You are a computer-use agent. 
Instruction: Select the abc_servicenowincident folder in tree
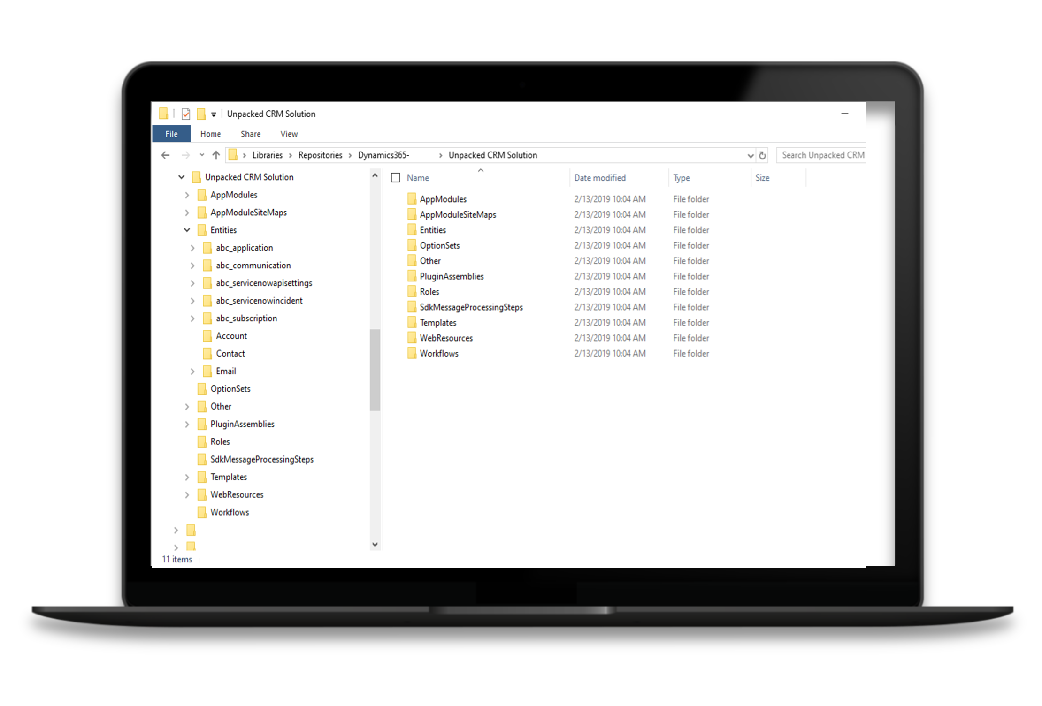[x=259, y=301]
